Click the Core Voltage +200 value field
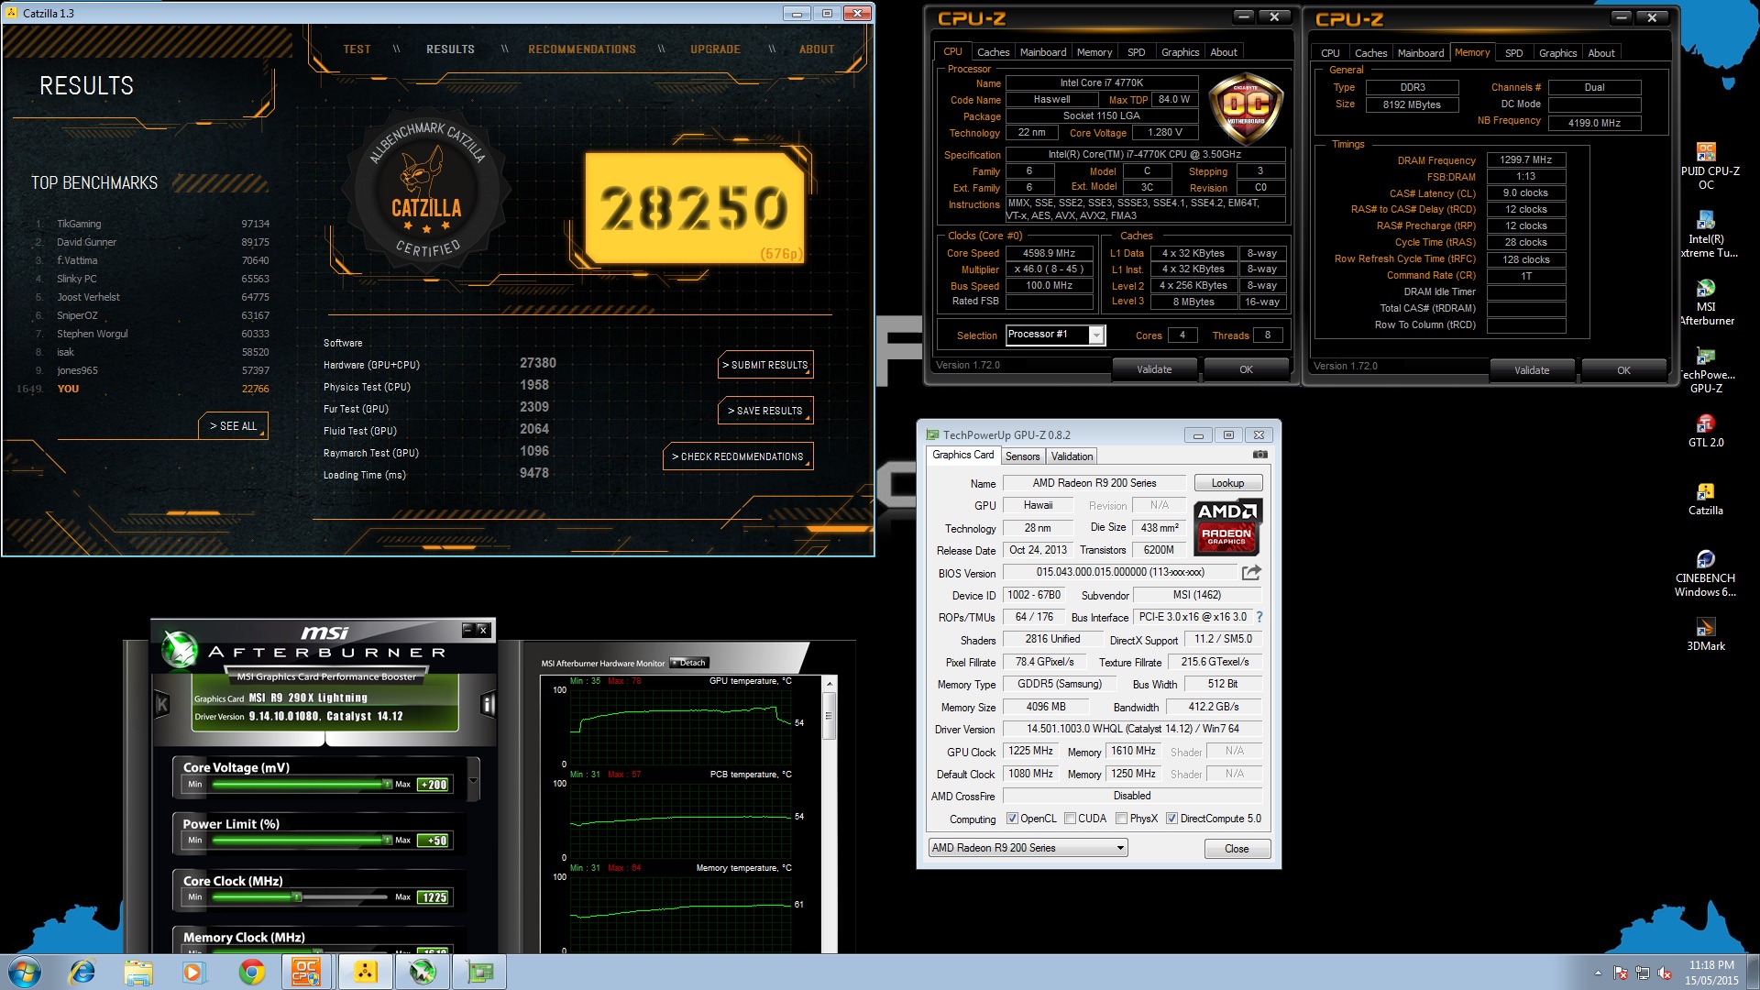This screenshot has height=990, width=1760. (434, 785)
